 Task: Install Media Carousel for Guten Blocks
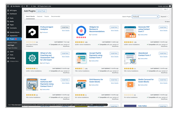163,80
